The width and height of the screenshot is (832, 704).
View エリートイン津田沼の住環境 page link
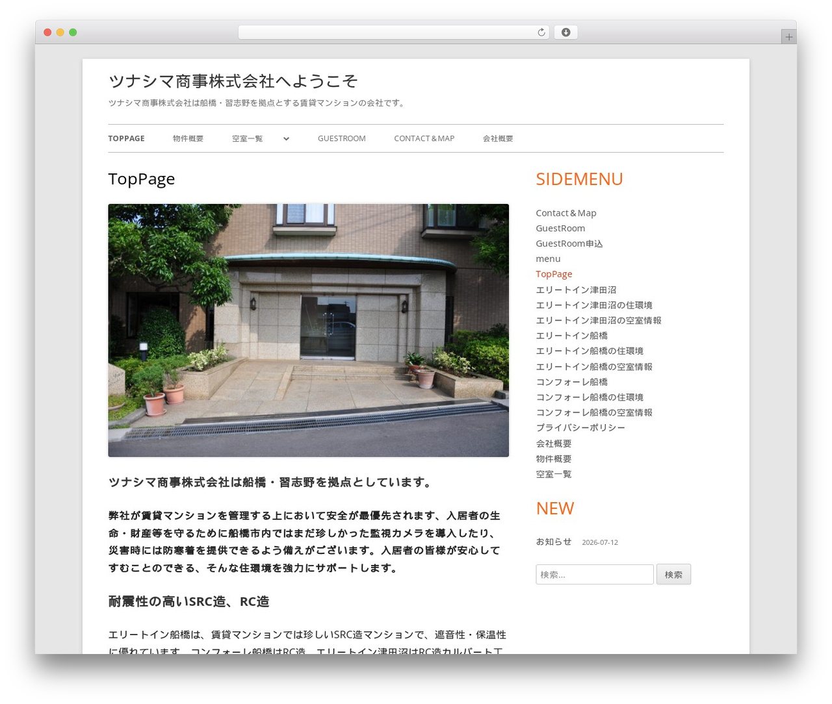[594, 305]
